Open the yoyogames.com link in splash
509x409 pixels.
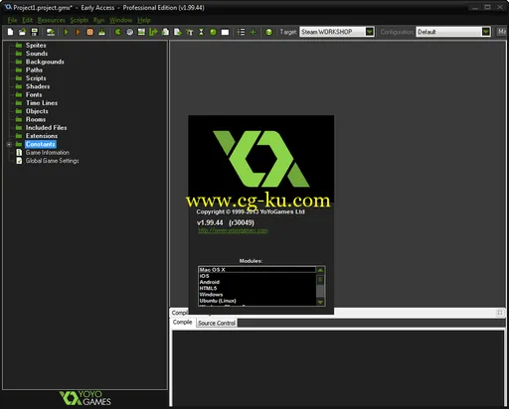(x=233, y=230)
